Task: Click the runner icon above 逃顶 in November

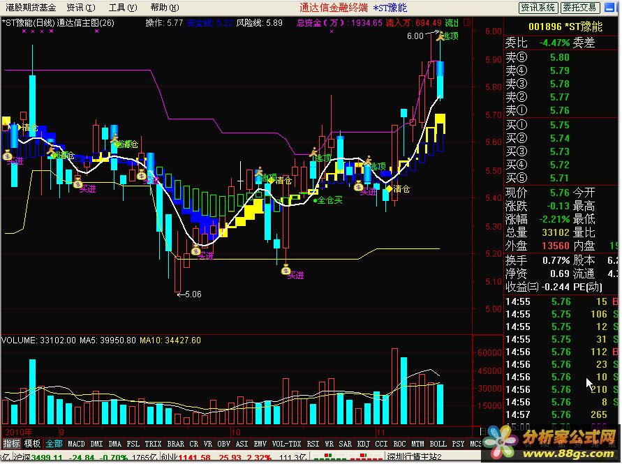Action: [x=368, y=160]
